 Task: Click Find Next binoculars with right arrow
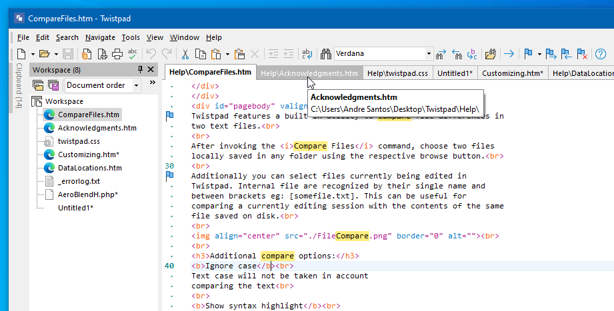[441, 53]
